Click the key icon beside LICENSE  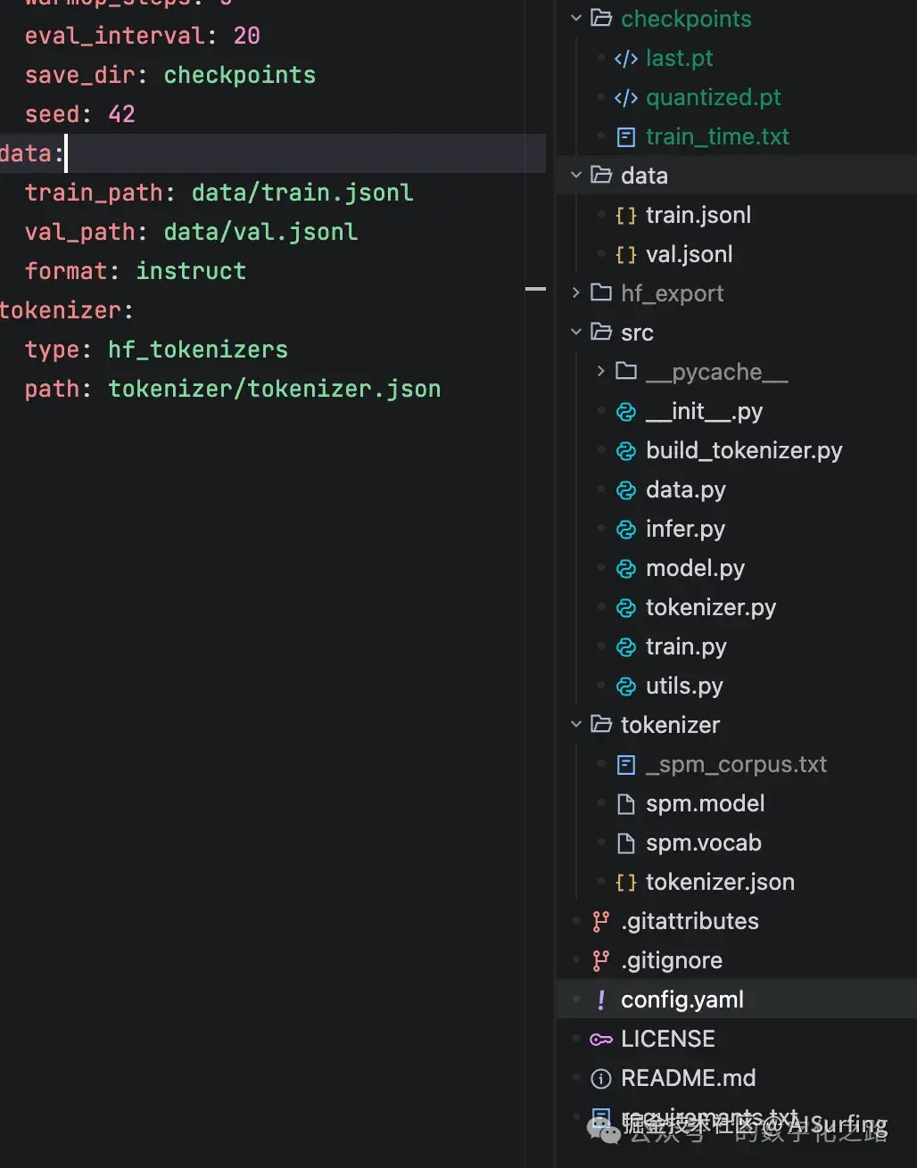(x=601, y=1039)
